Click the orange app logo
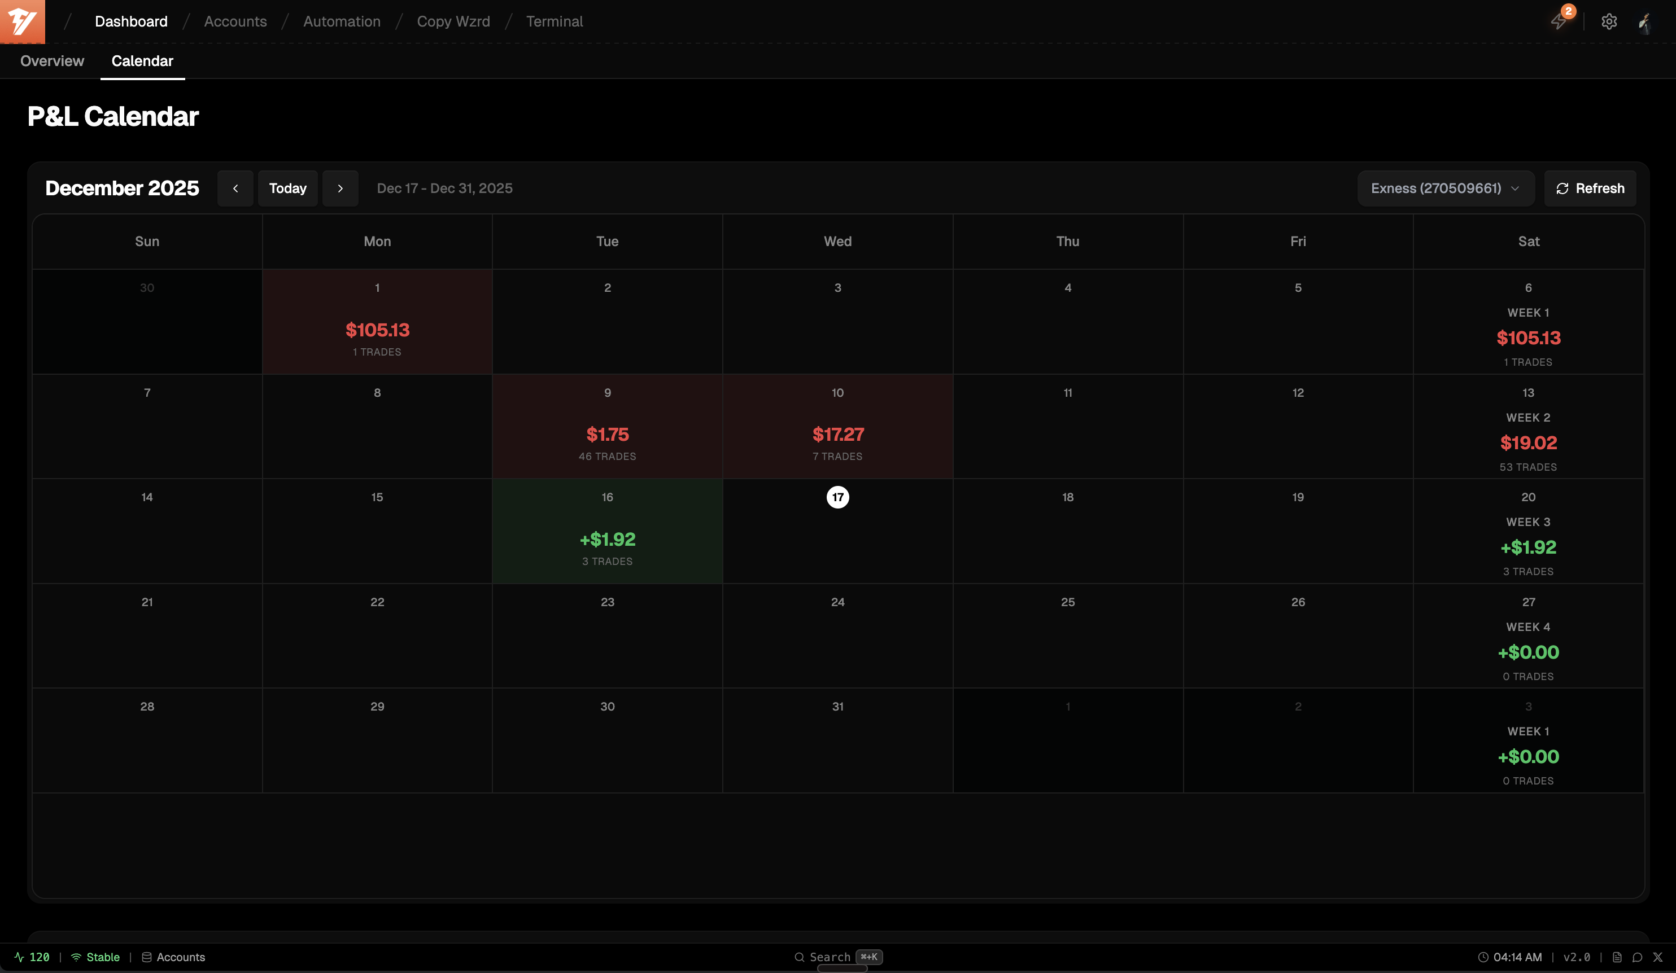The width and height of the screenshot is (1676, 973). click(22, 21)
